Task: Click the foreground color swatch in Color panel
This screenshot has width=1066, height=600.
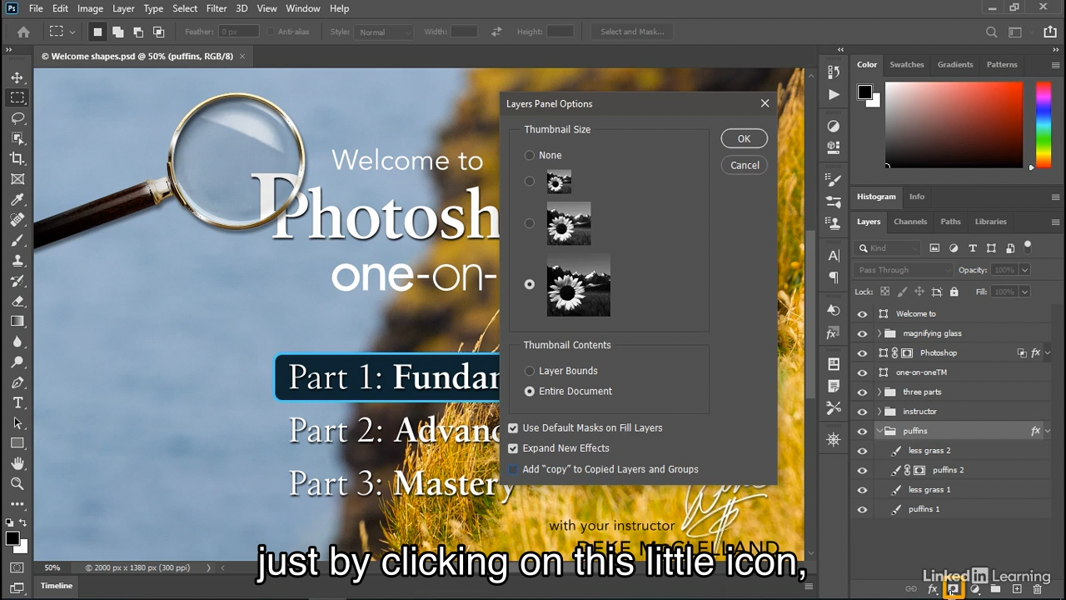Action: (x=865, y=92)
